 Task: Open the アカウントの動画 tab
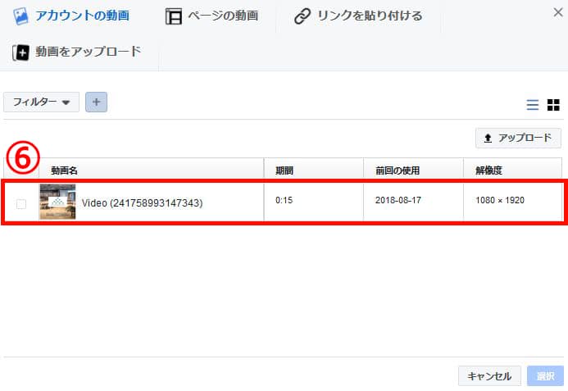click(x=82, y=16)
